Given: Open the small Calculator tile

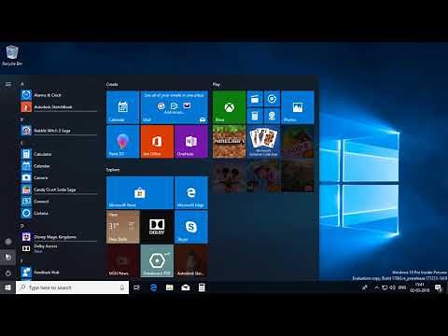Looking at the screenshot, I should click(x=255, y=116).
